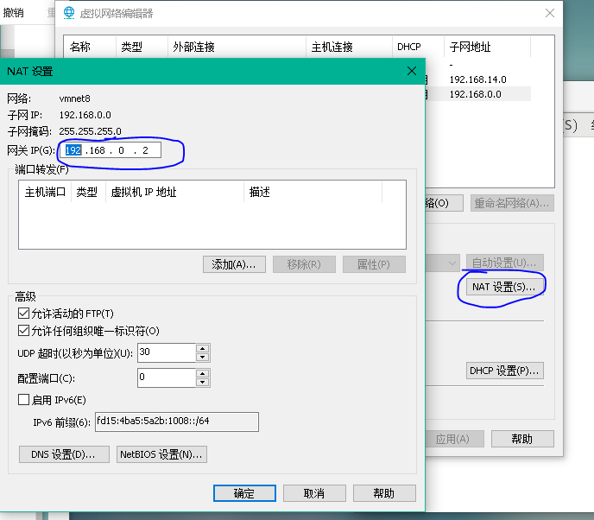
Task: Open DHCP 设置(P)... in network editor
Action: tap(505, 371)
